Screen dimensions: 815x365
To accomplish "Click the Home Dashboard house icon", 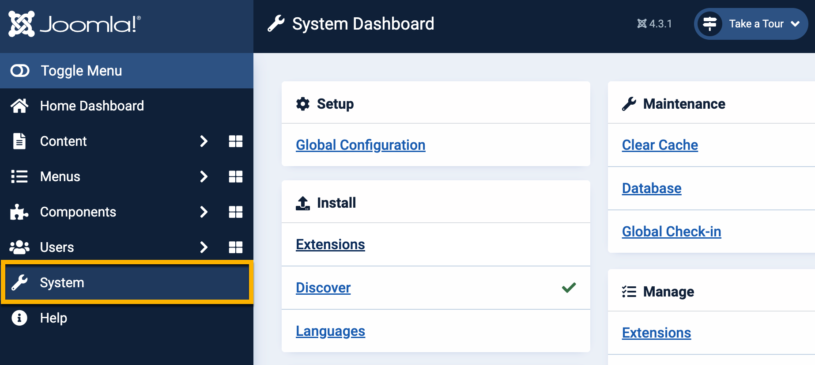I will click(x=19, y=106).
